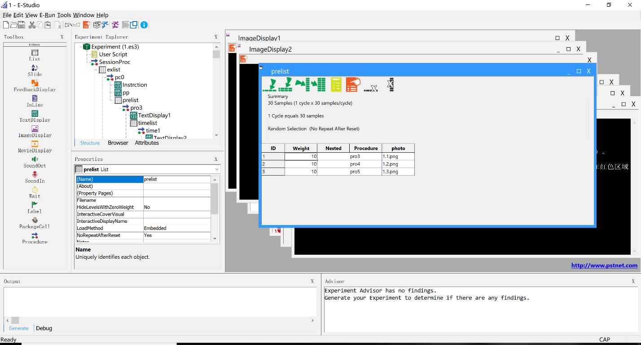Click the Save icon in main toolbar

pos(21,25)
